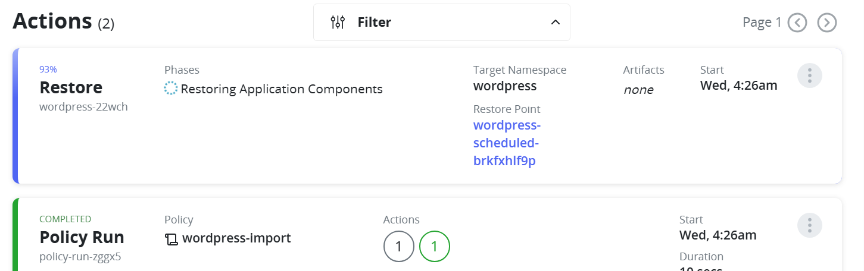Image resolution: width=864 pixels, height=271 pixels.
Task: Click the wordpress-22wch restore identifier
Action: 83,107
